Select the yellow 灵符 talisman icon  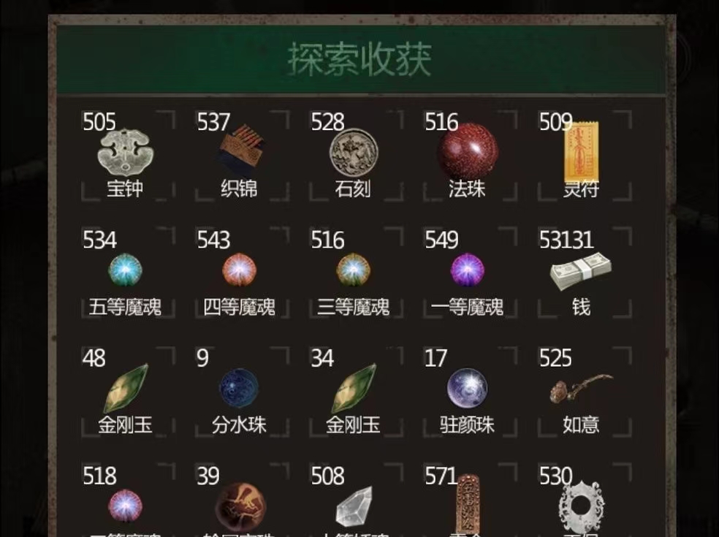click(581, 152)
